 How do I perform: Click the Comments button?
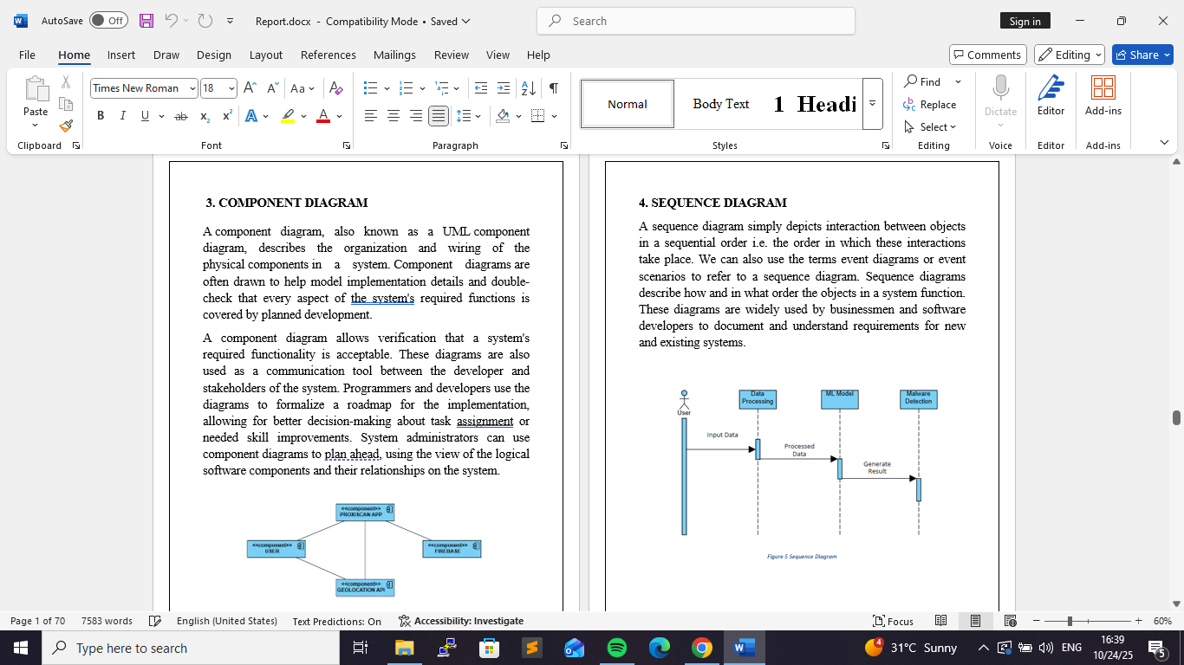987,55
